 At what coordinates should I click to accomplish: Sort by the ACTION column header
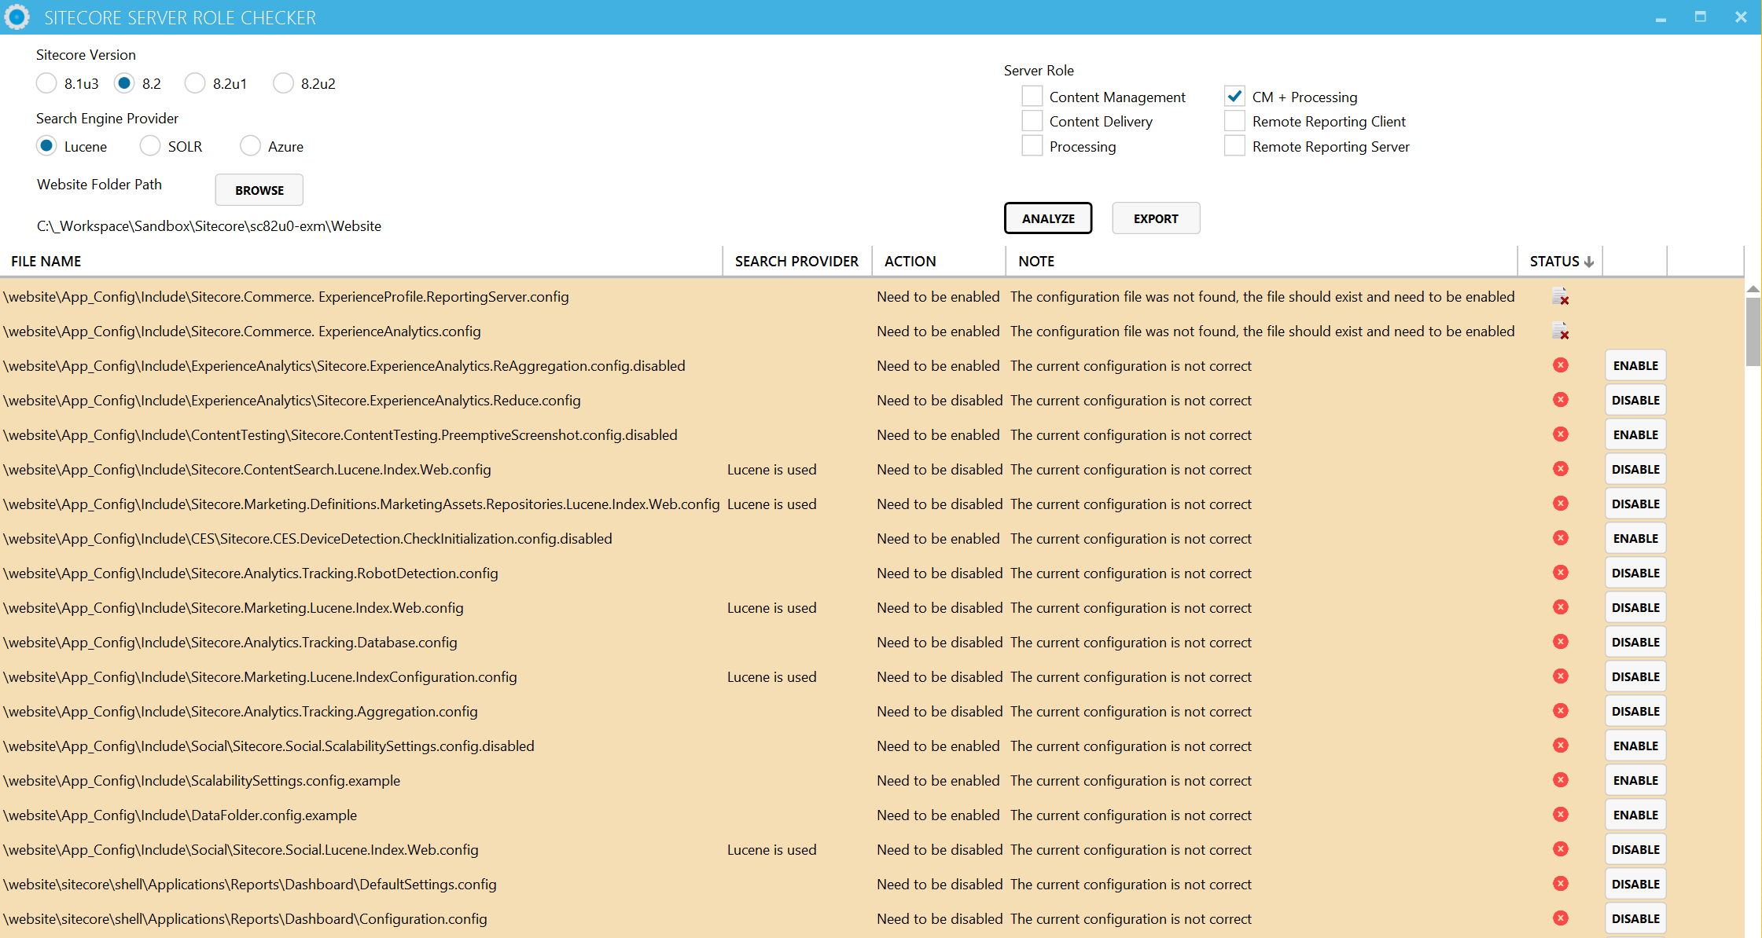point(939,261)
